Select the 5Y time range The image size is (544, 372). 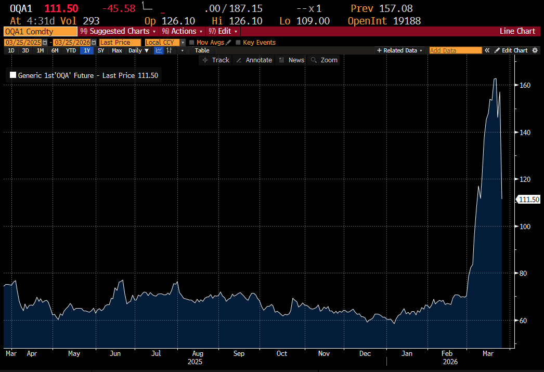tap(101, 50)
